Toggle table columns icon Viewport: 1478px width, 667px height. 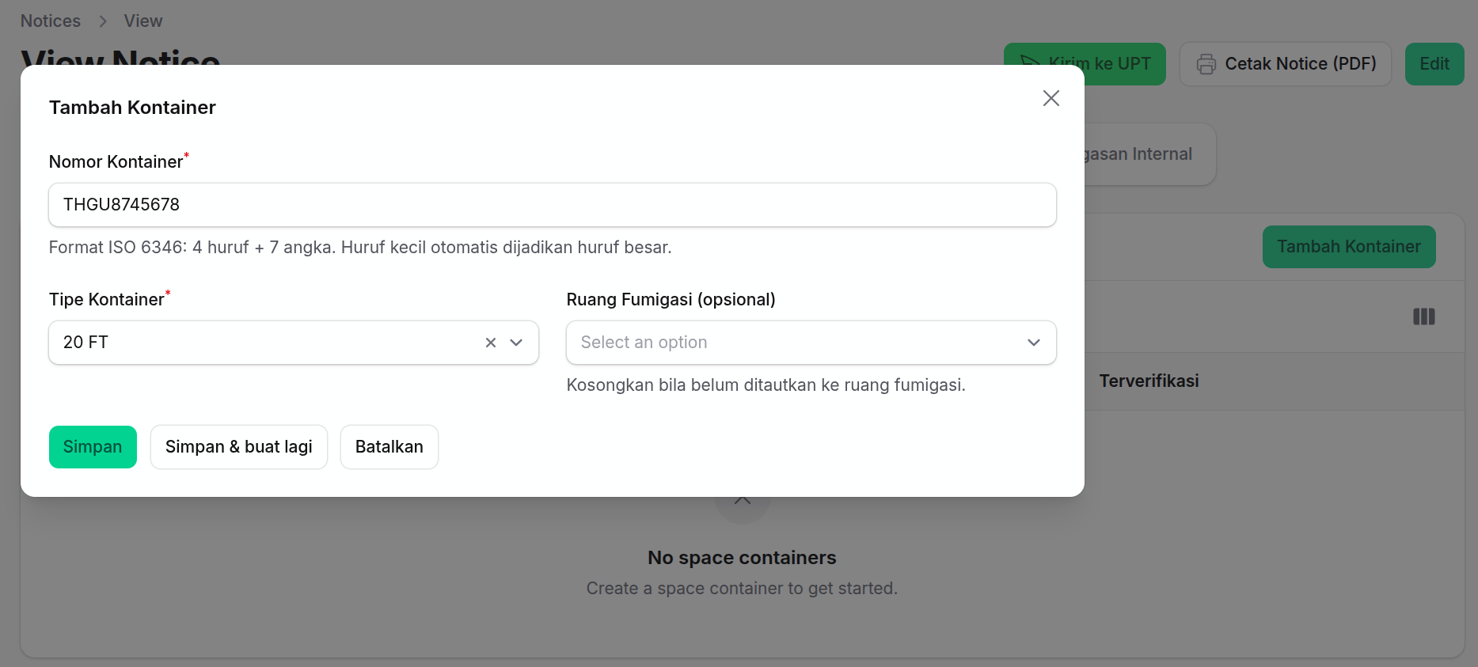click(1423, 316)
